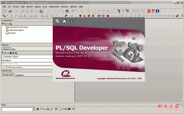Open the Deployment menu
The height and width of the screenshot is (114, 184).
54,6
